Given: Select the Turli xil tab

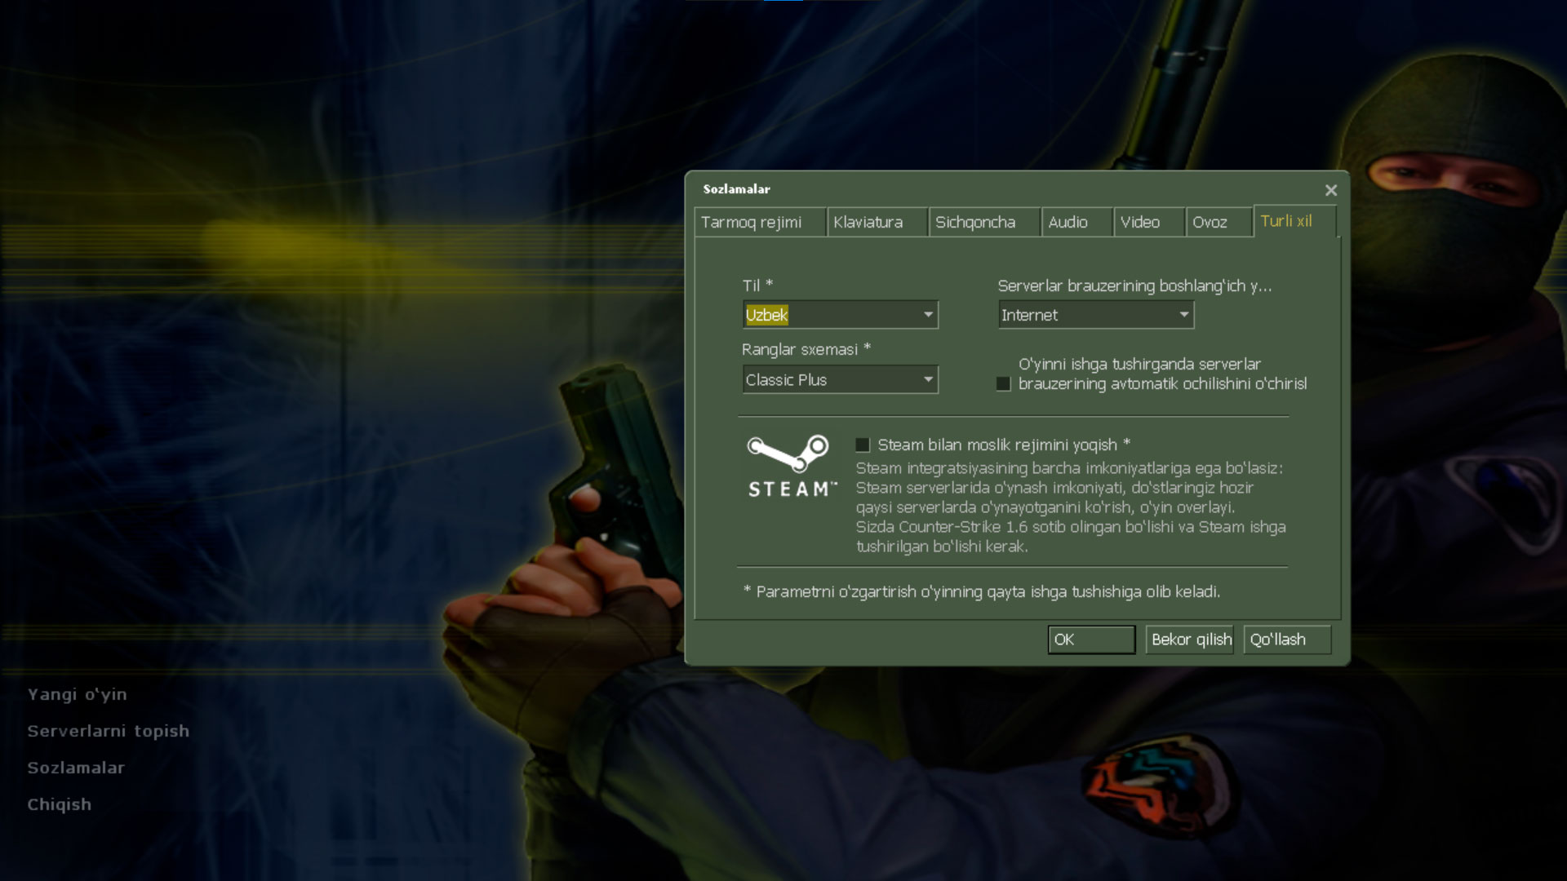Looking at the screenshot, I should pyautogui.click(x=1294, y=221).
